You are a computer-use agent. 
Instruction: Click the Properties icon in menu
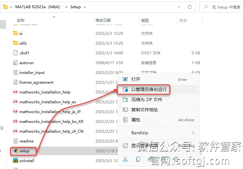coord(125,120)
